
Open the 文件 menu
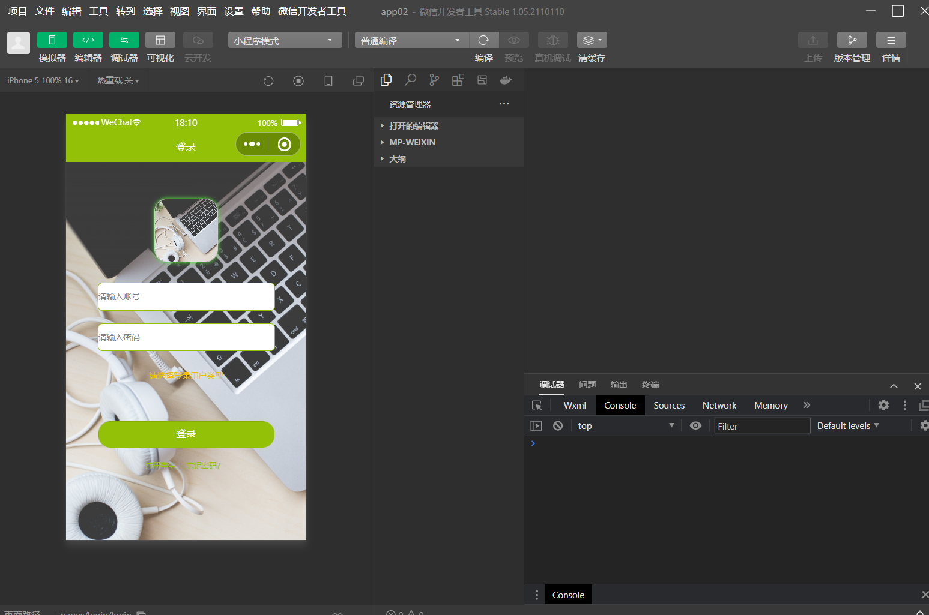(x=44, y=11)
